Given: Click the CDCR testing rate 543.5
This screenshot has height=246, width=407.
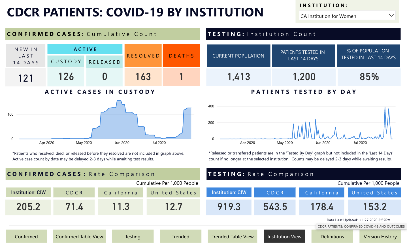Looking at the screenshot, I should (275, 207).
